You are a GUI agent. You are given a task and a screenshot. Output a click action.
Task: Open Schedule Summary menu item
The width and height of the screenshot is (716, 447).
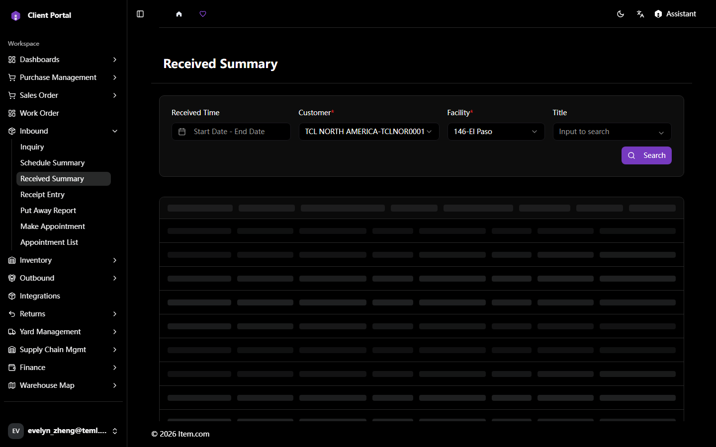pos(63,163)
